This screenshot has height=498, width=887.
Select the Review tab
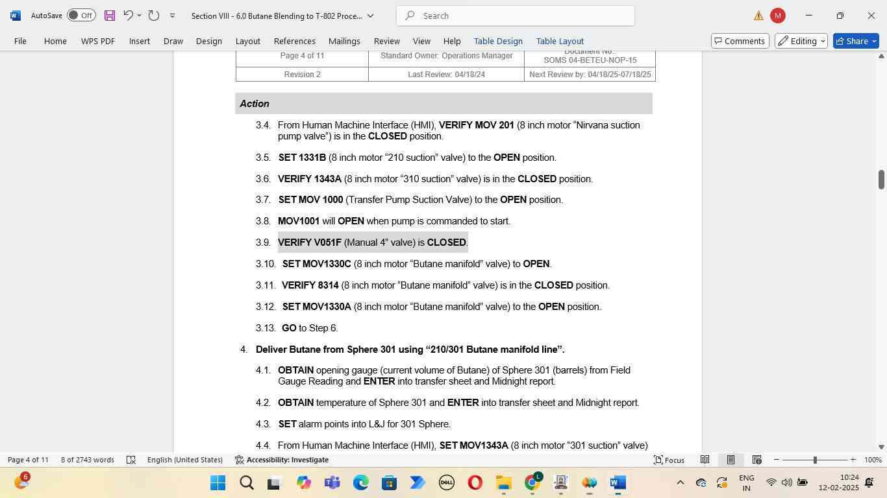tap(387, 41)
